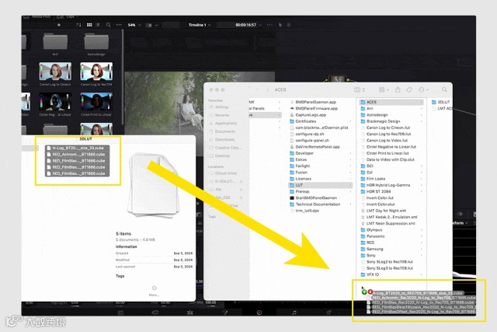Viewport: 497px width, 332px height.
Task: Switch Resolve LUT browser to thumbnail grid view
Action: pos(89,25)
